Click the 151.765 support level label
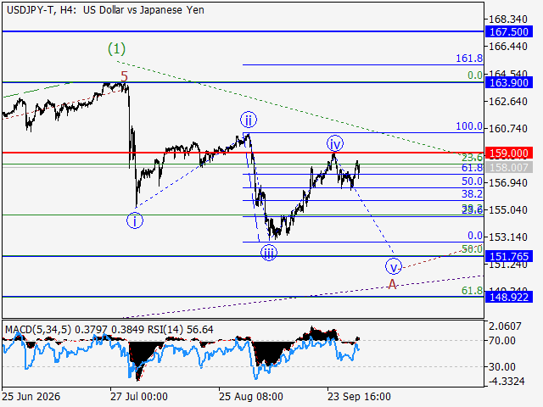 (x=509, y=256)
